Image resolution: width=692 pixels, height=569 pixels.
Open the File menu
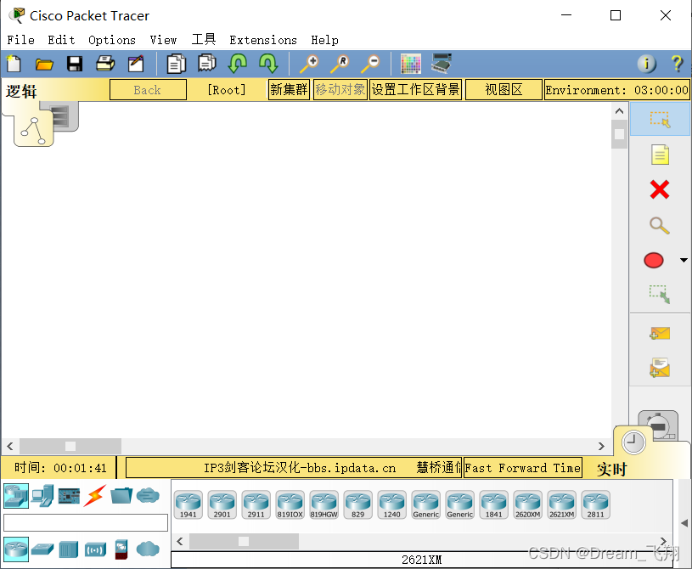pos(20,40)
